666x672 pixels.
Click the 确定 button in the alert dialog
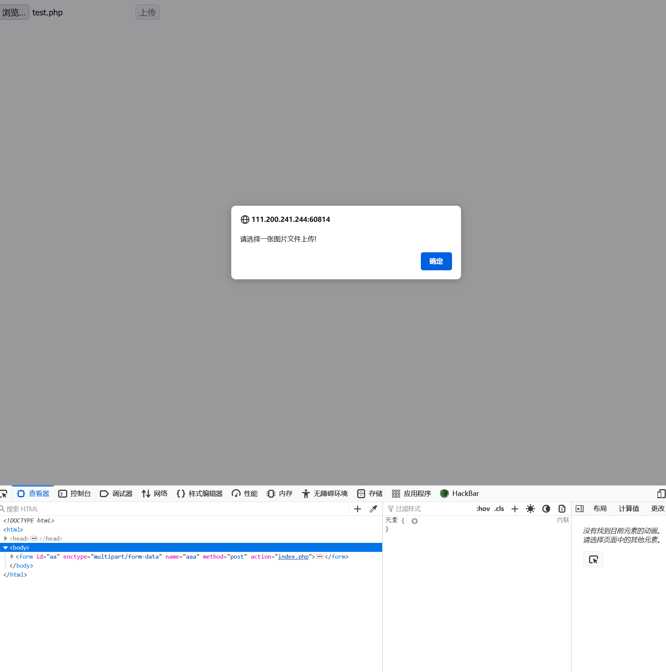pyautogui.click(x=436, y=261)
